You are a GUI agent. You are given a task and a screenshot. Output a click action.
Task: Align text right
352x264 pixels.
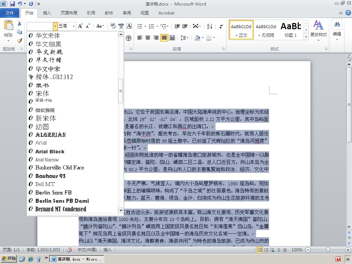[156, 38]
